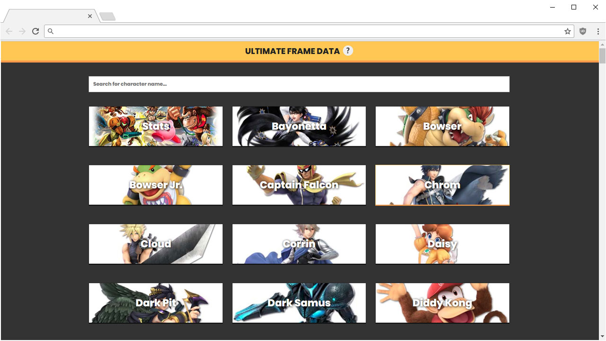The height and width of the screenshot is (341, 606).
Task: View Cloud's frame data
Action: 156,243
